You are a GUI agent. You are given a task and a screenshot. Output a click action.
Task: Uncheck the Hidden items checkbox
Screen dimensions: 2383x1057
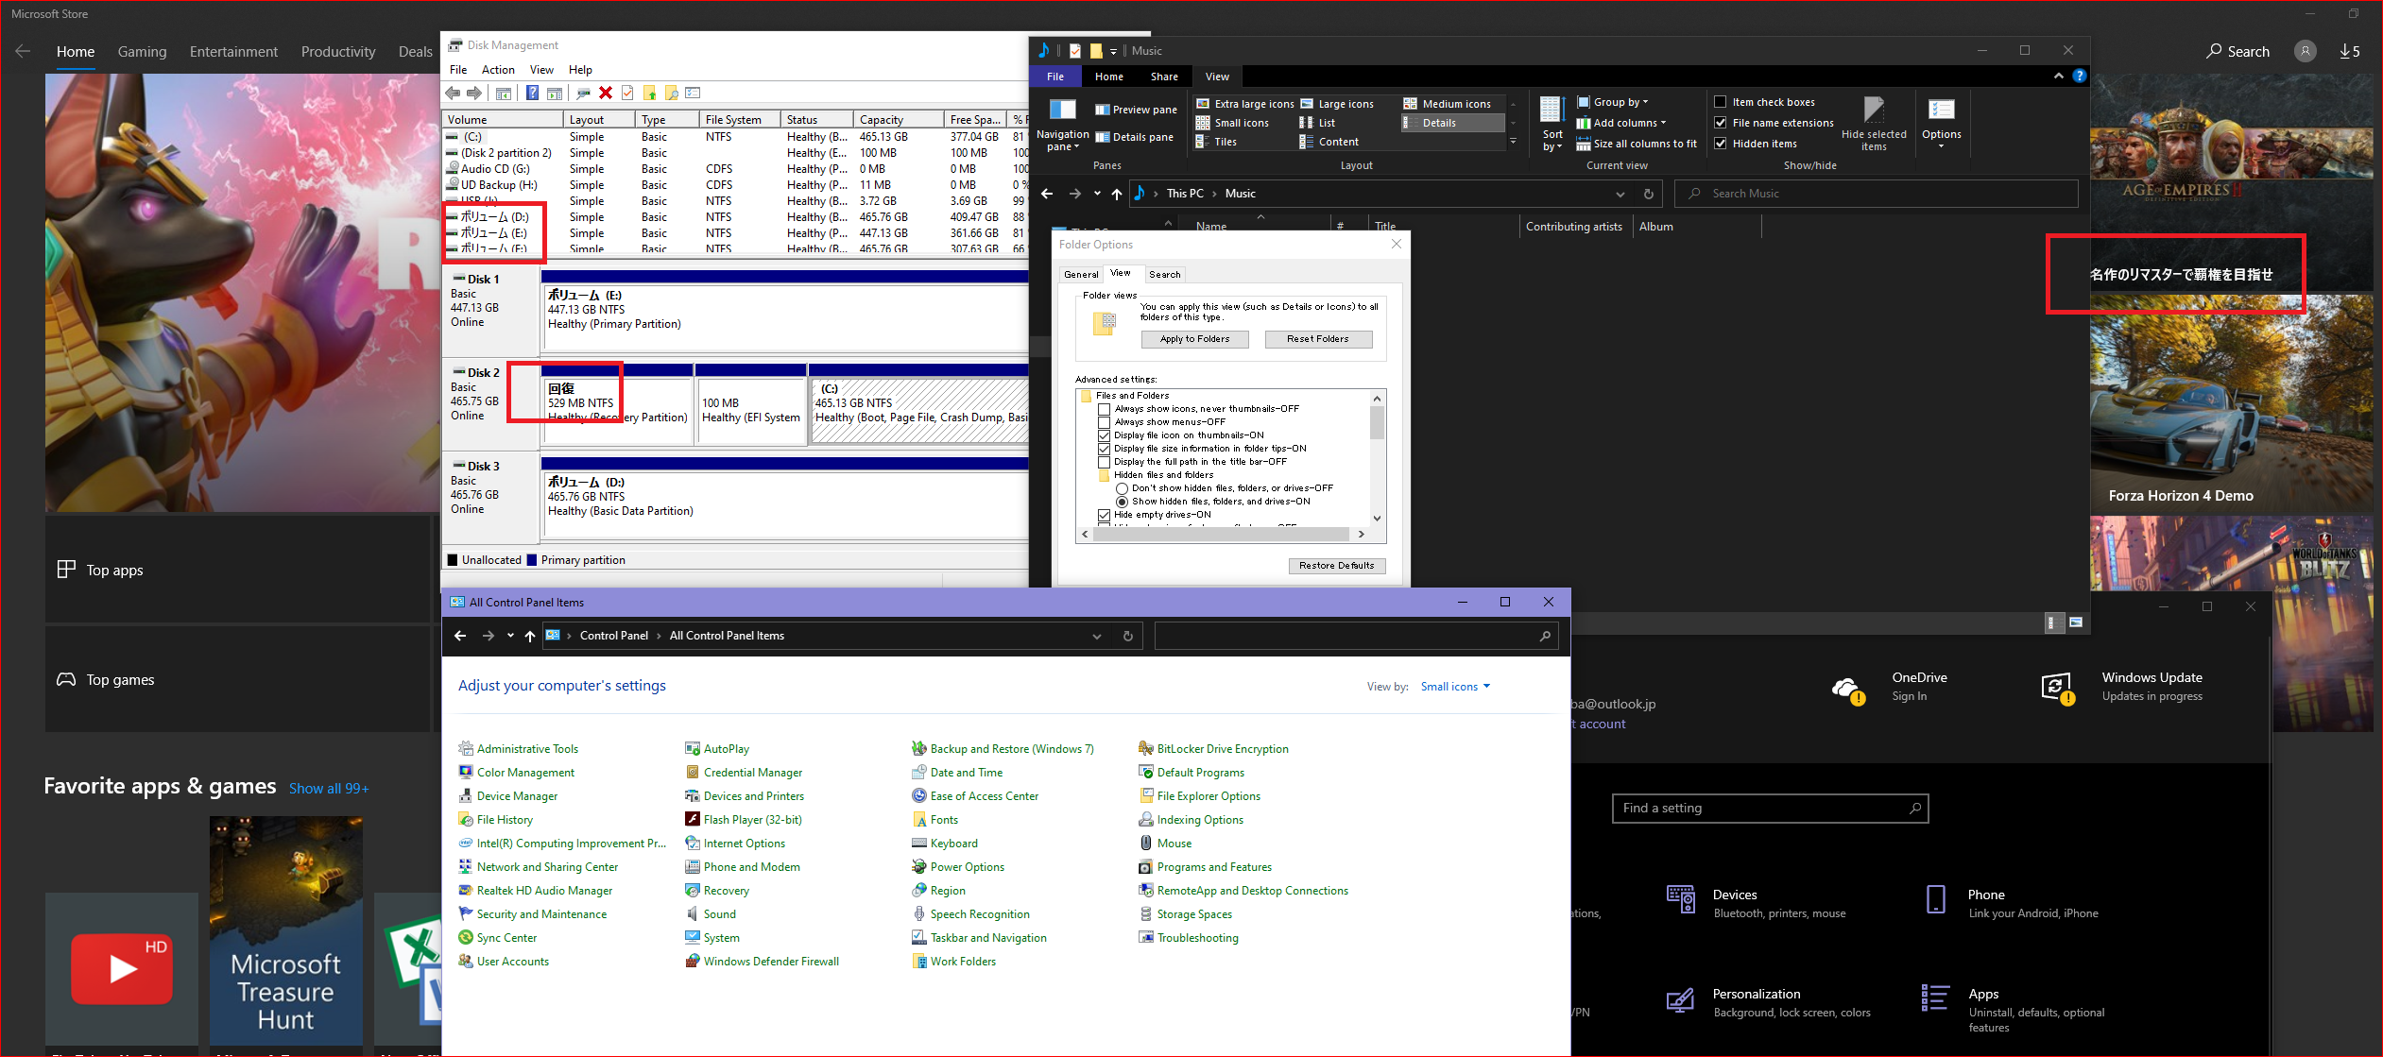[1721, 144]
